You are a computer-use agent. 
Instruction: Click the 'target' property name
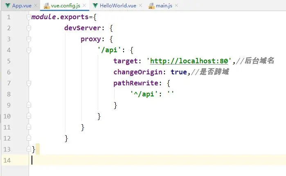point(126,61)
